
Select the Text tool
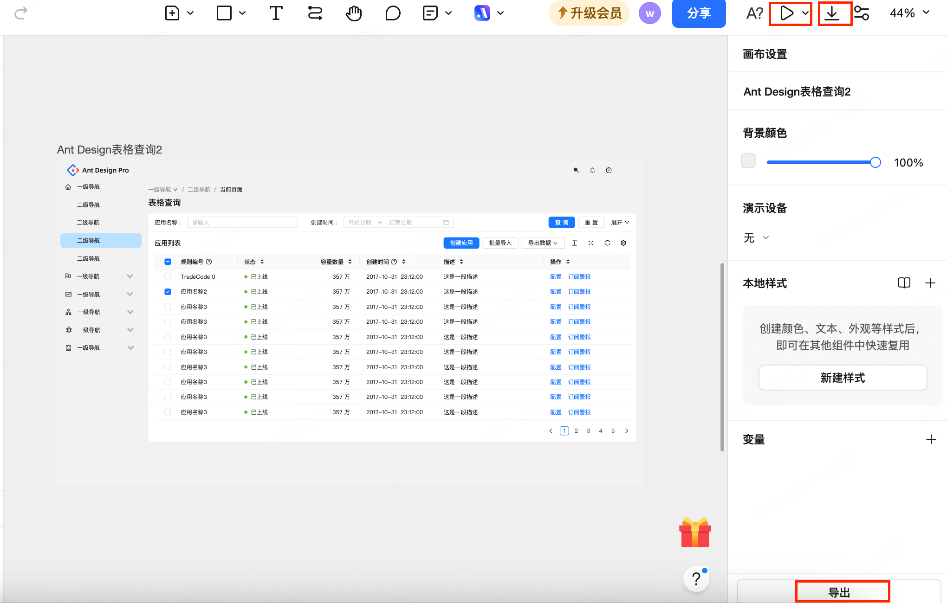[x=276, y=13]
